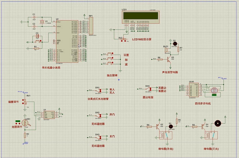Toggle the SW1 infrared presence switch
239x158 pixels.
click(98, 90)
